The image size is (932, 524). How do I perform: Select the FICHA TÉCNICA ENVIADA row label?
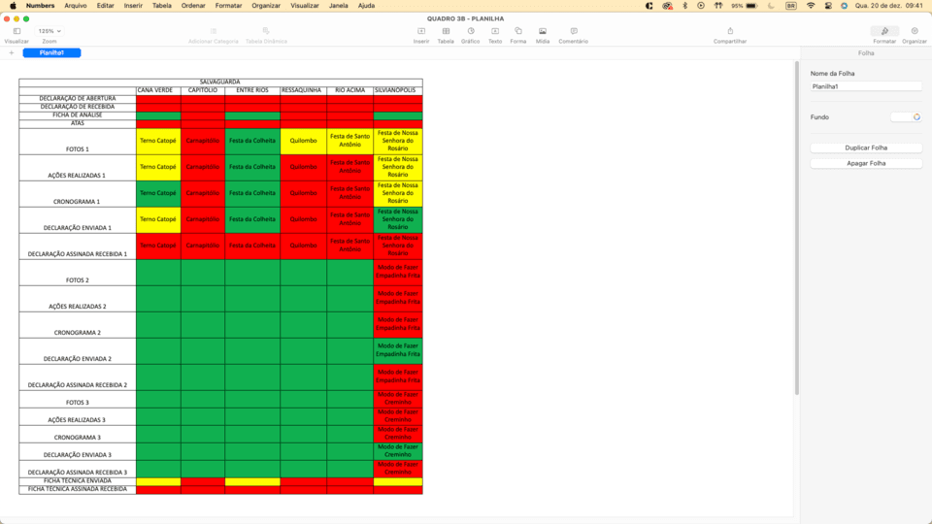pos(78,481)
